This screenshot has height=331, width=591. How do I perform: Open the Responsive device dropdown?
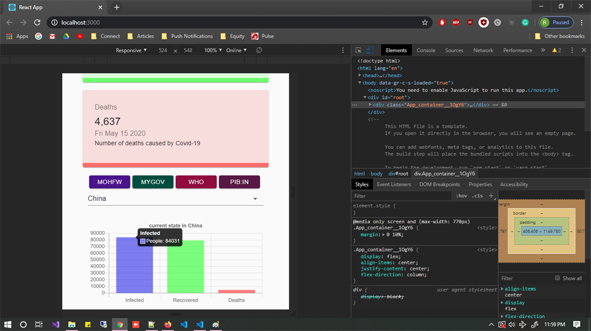coord(131,50)
